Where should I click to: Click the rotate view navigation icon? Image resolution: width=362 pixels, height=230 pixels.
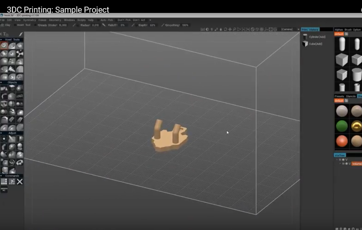tap(225, 29)
